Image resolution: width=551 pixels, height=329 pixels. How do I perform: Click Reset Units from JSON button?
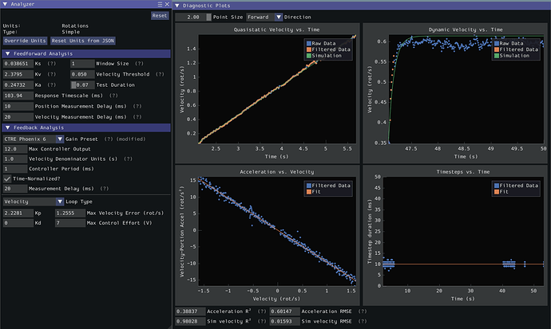point(82,41)
